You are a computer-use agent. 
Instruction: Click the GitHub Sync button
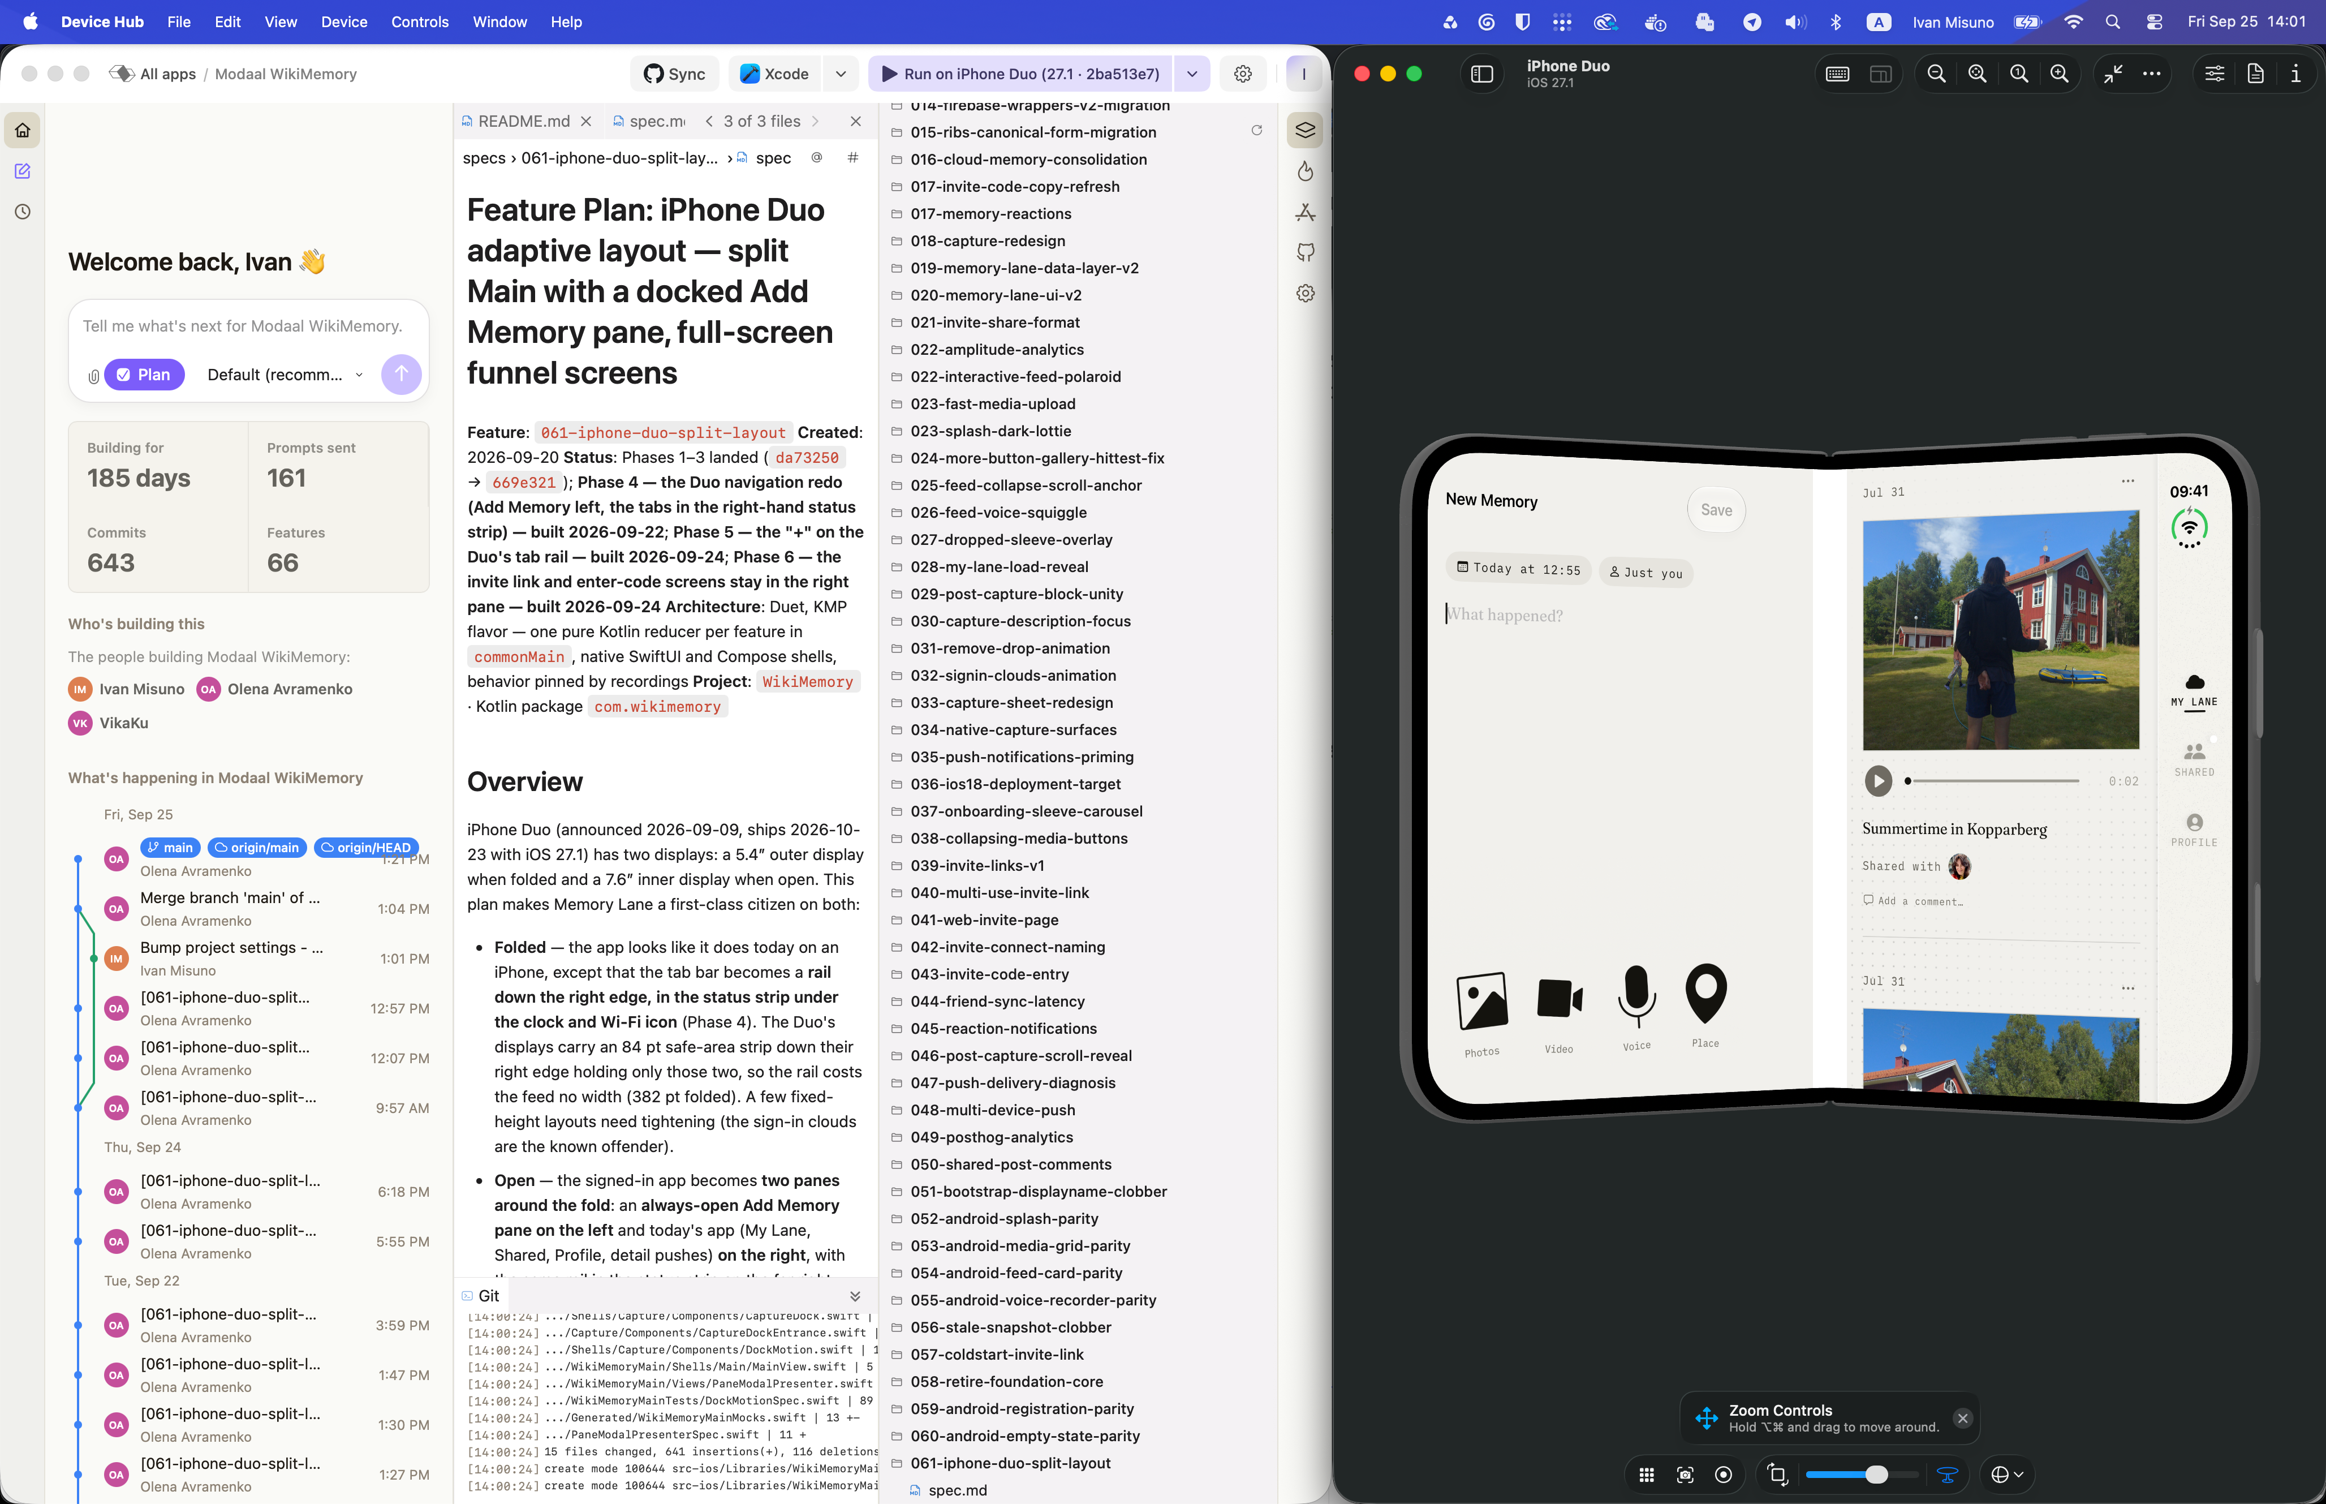pos(674,73)
